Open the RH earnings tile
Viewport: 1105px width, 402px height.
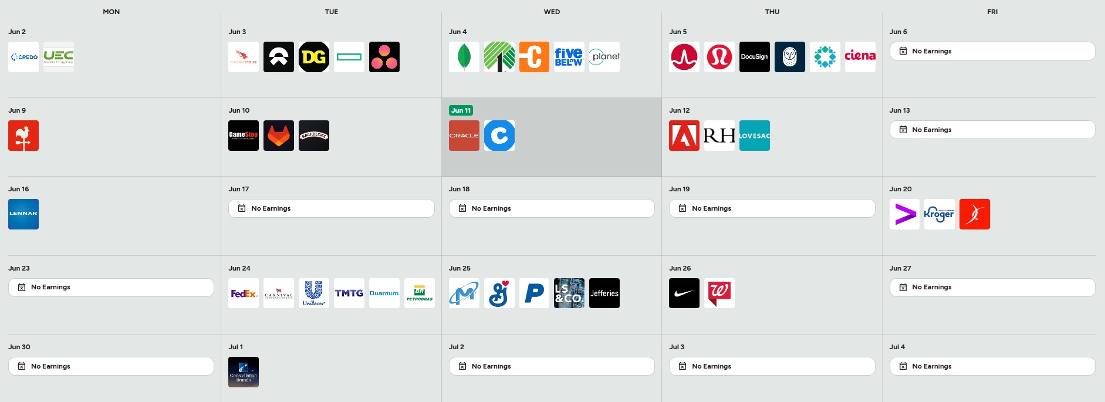(x=719, y=136)
